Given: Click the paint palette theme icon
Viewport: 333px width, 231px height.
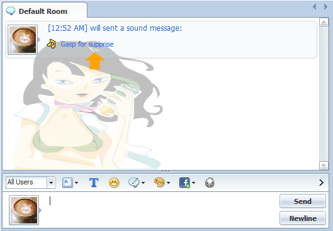Looking at the screenshot, I should coord(159,183).
